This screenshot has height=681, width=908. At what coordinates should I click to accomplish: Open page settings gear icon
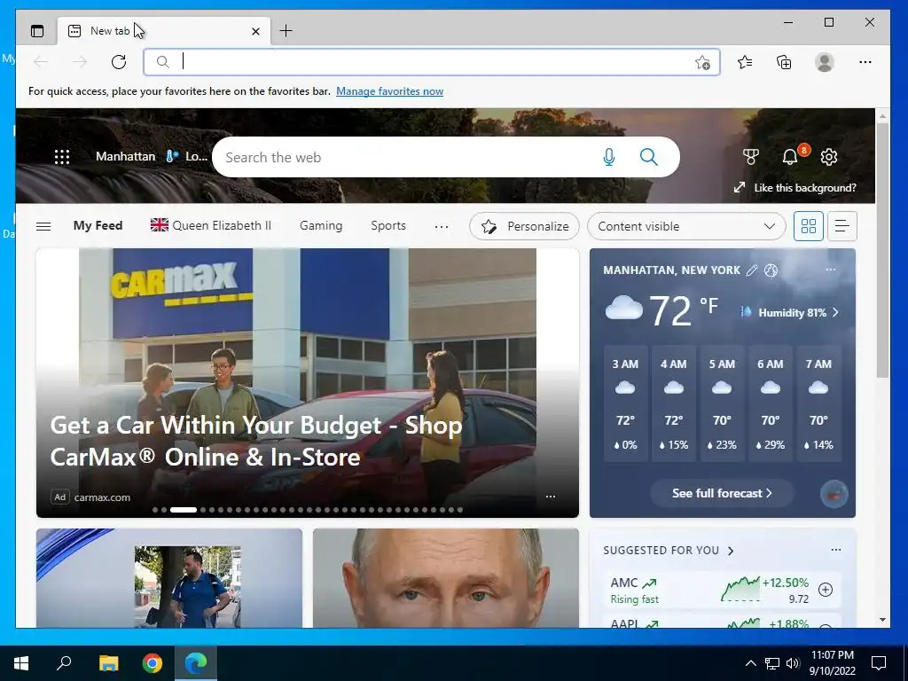tap(829, 157)
